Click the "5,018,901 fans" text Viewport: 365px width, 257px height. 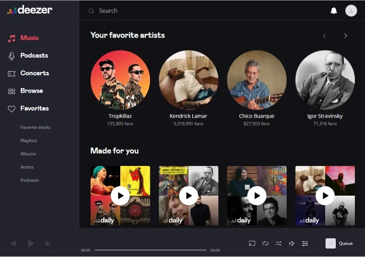pyautogui.click(x=188, y=124)
